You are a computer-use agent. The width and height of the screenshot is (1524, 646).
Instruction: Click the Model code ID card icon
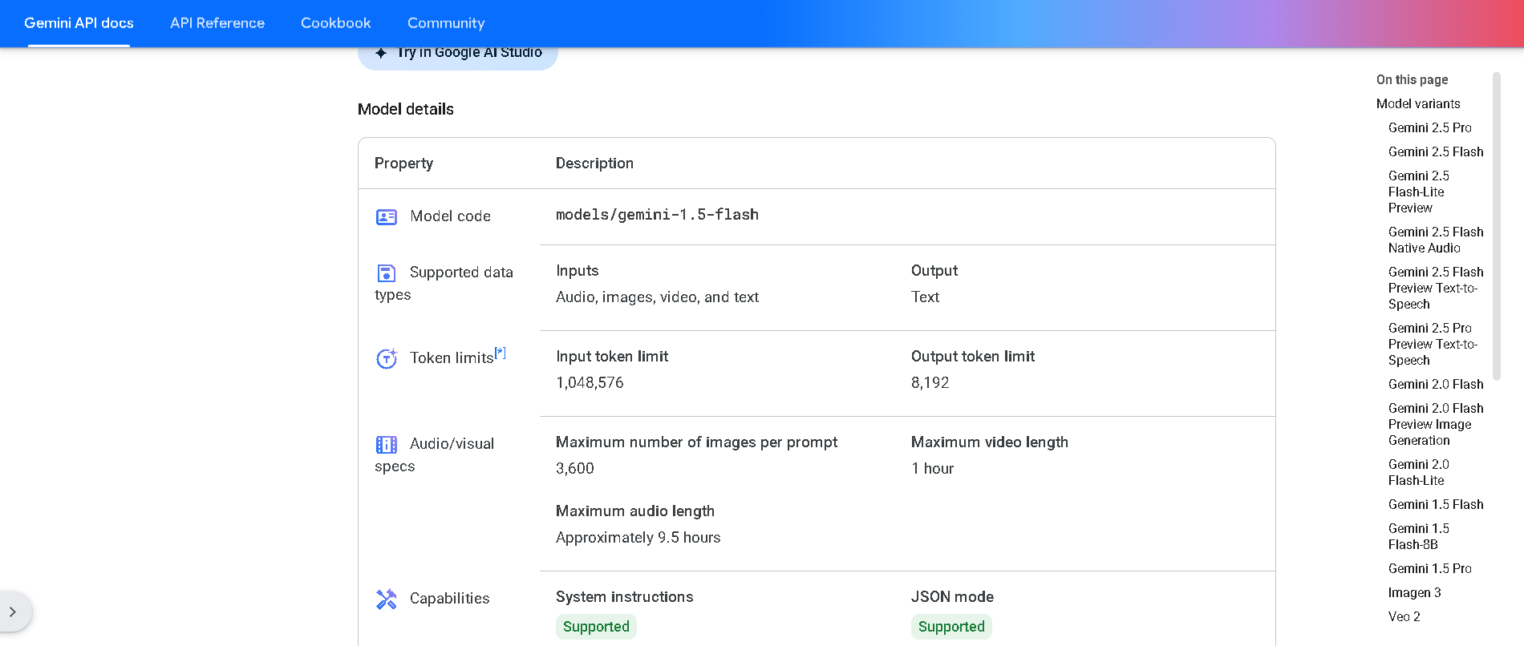[387, 216]
